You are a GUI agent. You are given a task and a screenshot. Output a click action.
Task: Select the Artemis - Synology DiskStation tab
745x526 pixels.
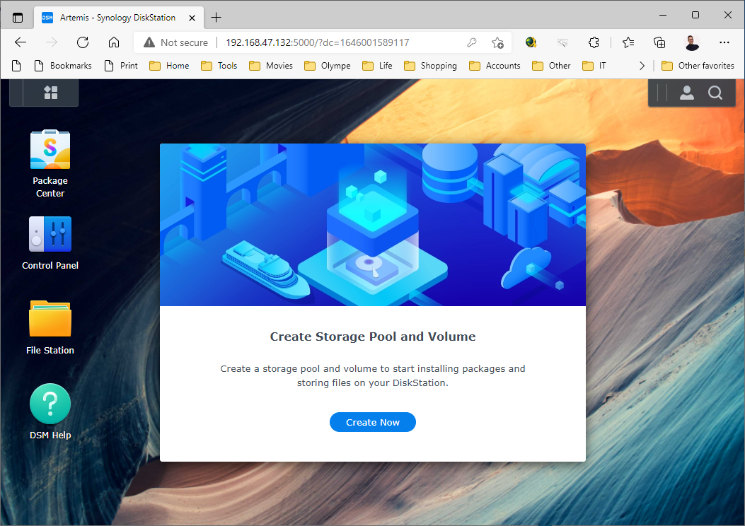(119, 18)
